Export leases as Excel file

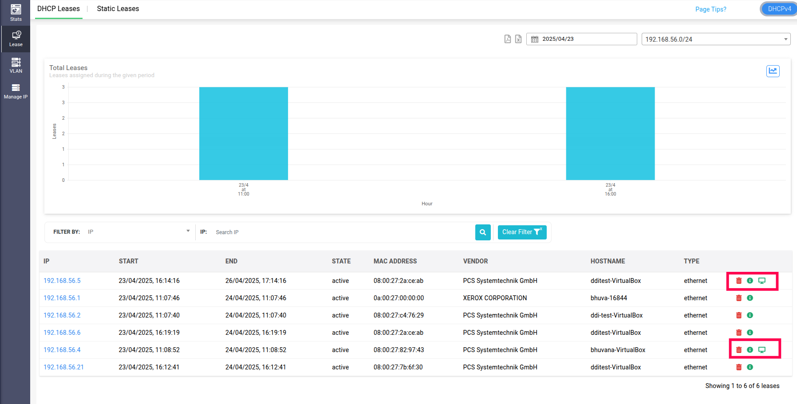pos(518,39)
